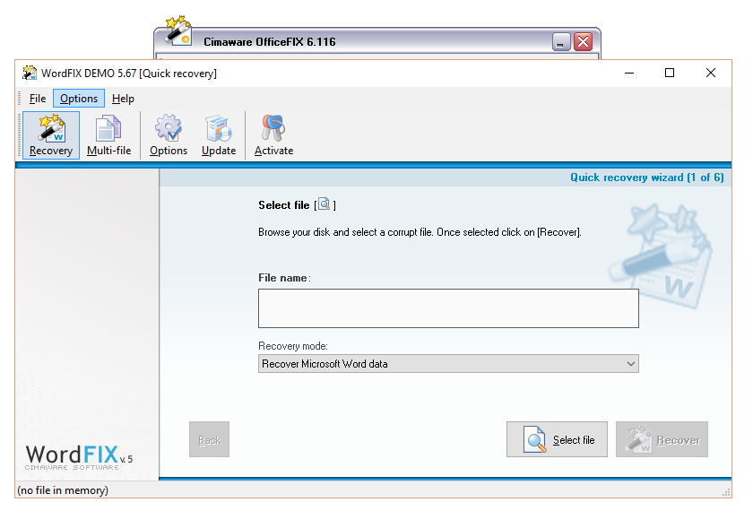Open the Options menu in menu bar

click(x=79, y=99)
